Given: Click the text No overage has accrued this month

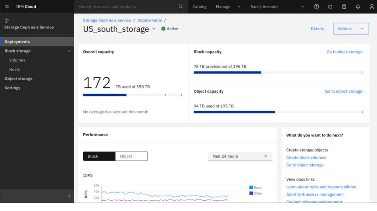Looking at the screenshot, I should (115, 112).
